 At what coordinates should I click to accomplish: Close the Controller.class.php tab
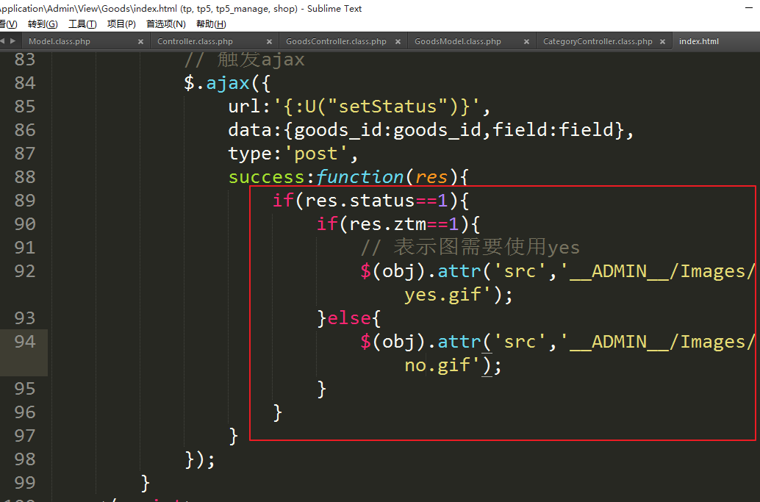click(269, 42)
